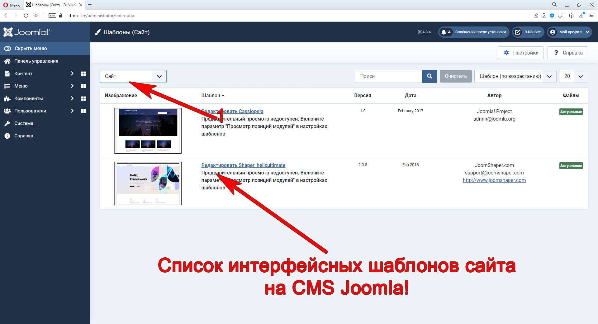
Task: Open extensions cube icon in browser toolbar
Action: coord(571,16)
